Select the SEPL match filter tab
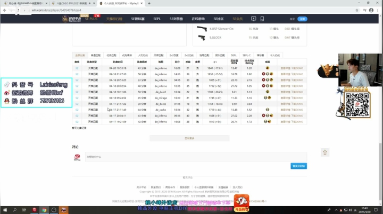Viewport: 383px width, 214px height. [234, 55]
